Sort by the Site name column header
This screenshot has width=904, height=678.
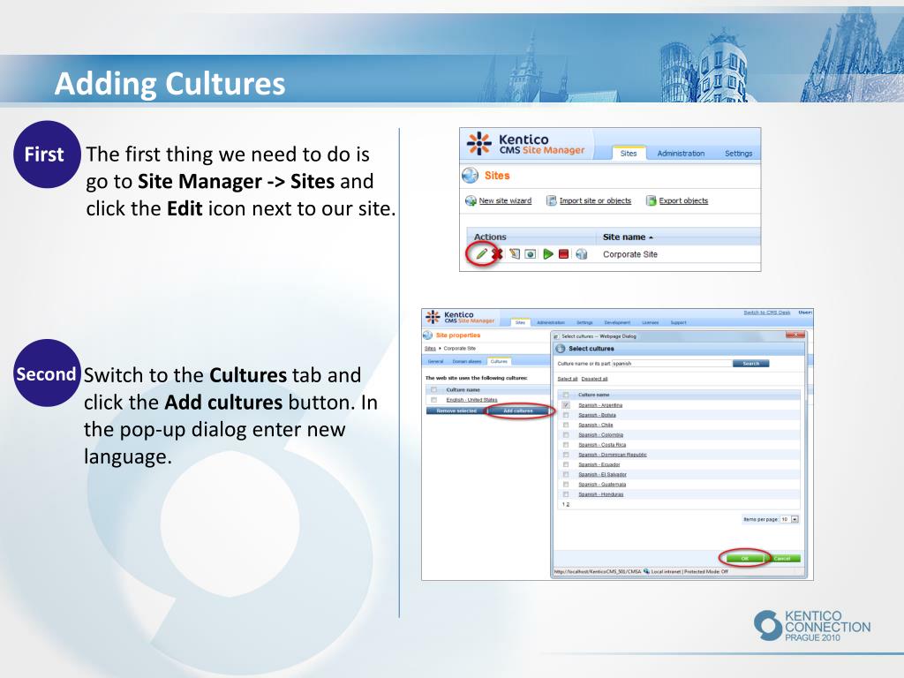pyautogui.click(x=628, y=237)
